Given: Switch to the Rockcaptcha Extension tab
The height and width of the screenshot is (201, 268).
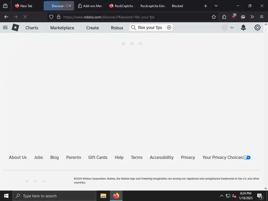Looking at the screenshot, I should [153, 6].
